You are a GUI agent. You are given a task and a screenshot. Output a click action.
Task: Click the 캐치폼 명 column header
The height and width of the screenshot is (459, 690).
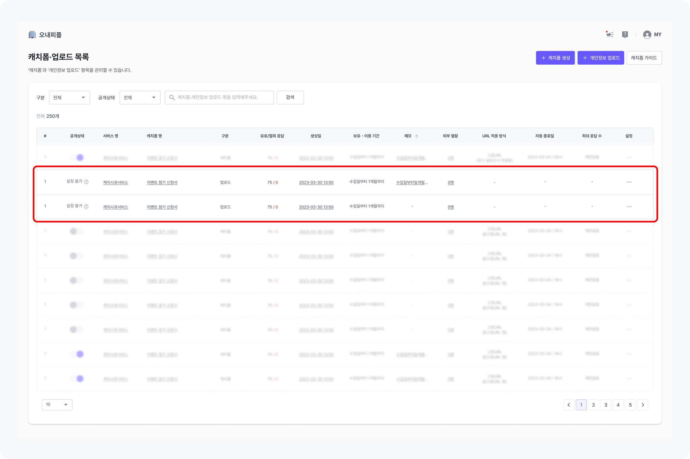154,136
